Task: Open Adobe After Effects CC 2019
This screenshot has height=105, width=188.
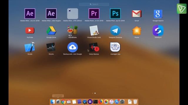Action: 30,14
